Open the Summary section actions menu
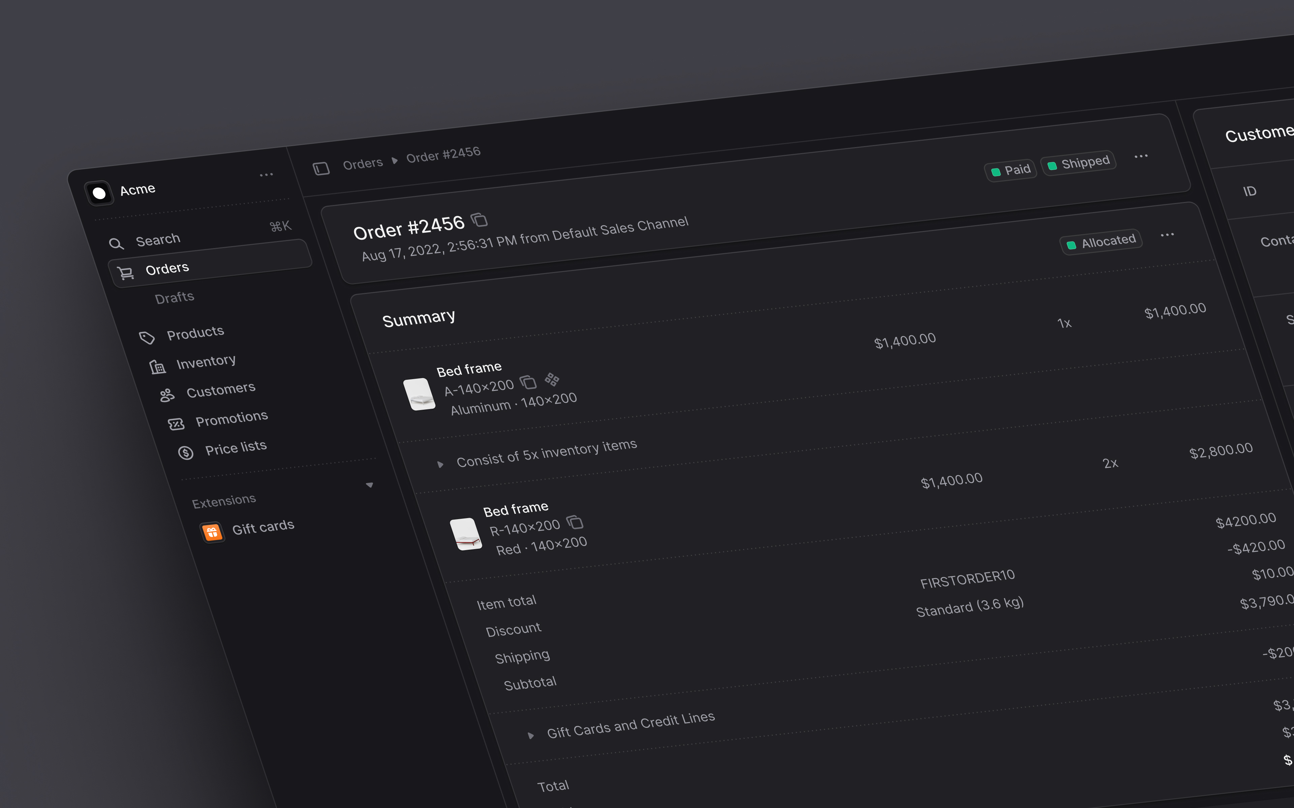The image size is (1294, 808). [x=1167, y=235]
